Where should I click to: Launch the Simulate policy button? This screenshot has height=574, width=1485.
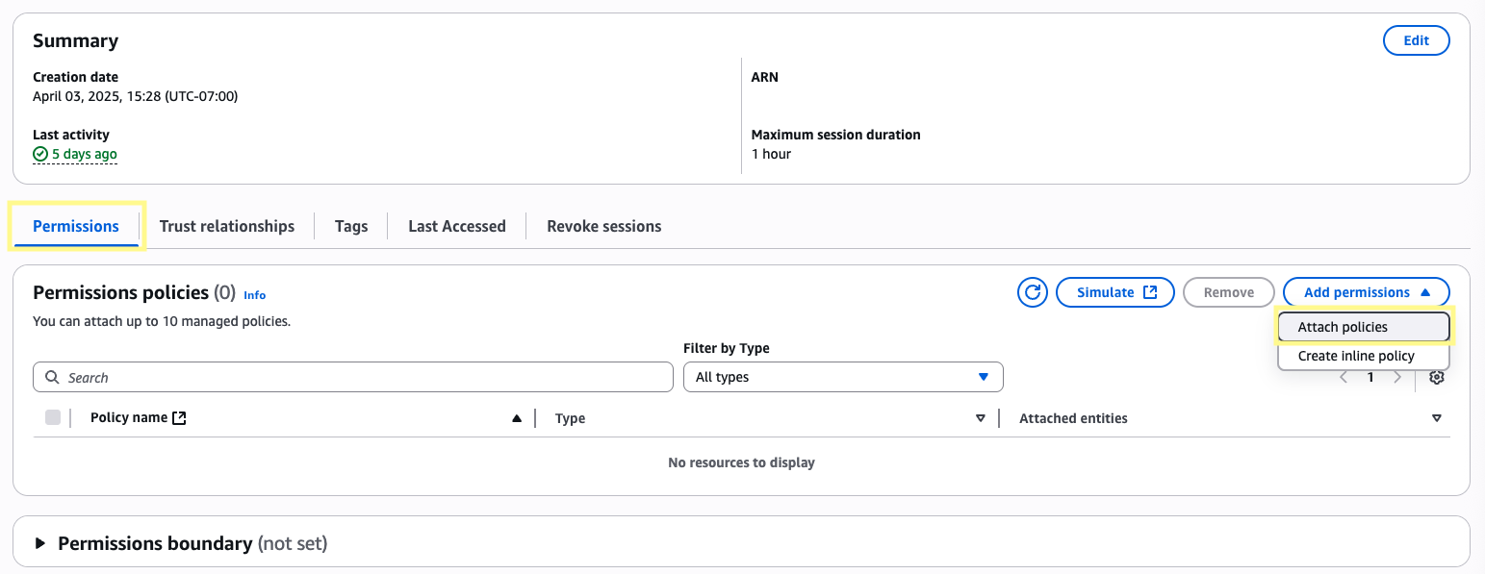pos(1114,292)
